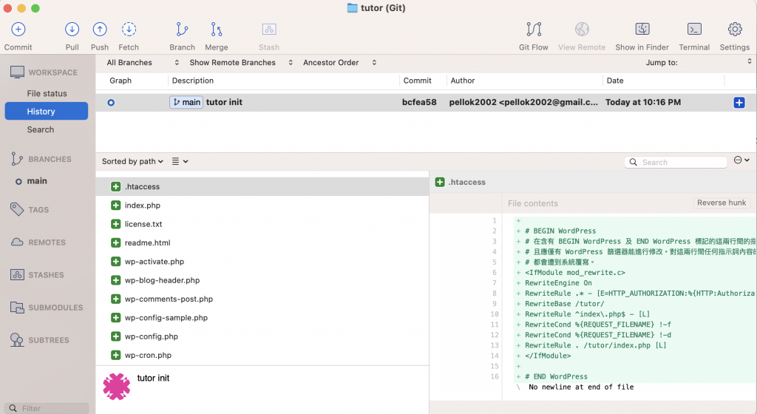
Task: Open the diff options ellipsis dropdown
Action: point(741,160)
